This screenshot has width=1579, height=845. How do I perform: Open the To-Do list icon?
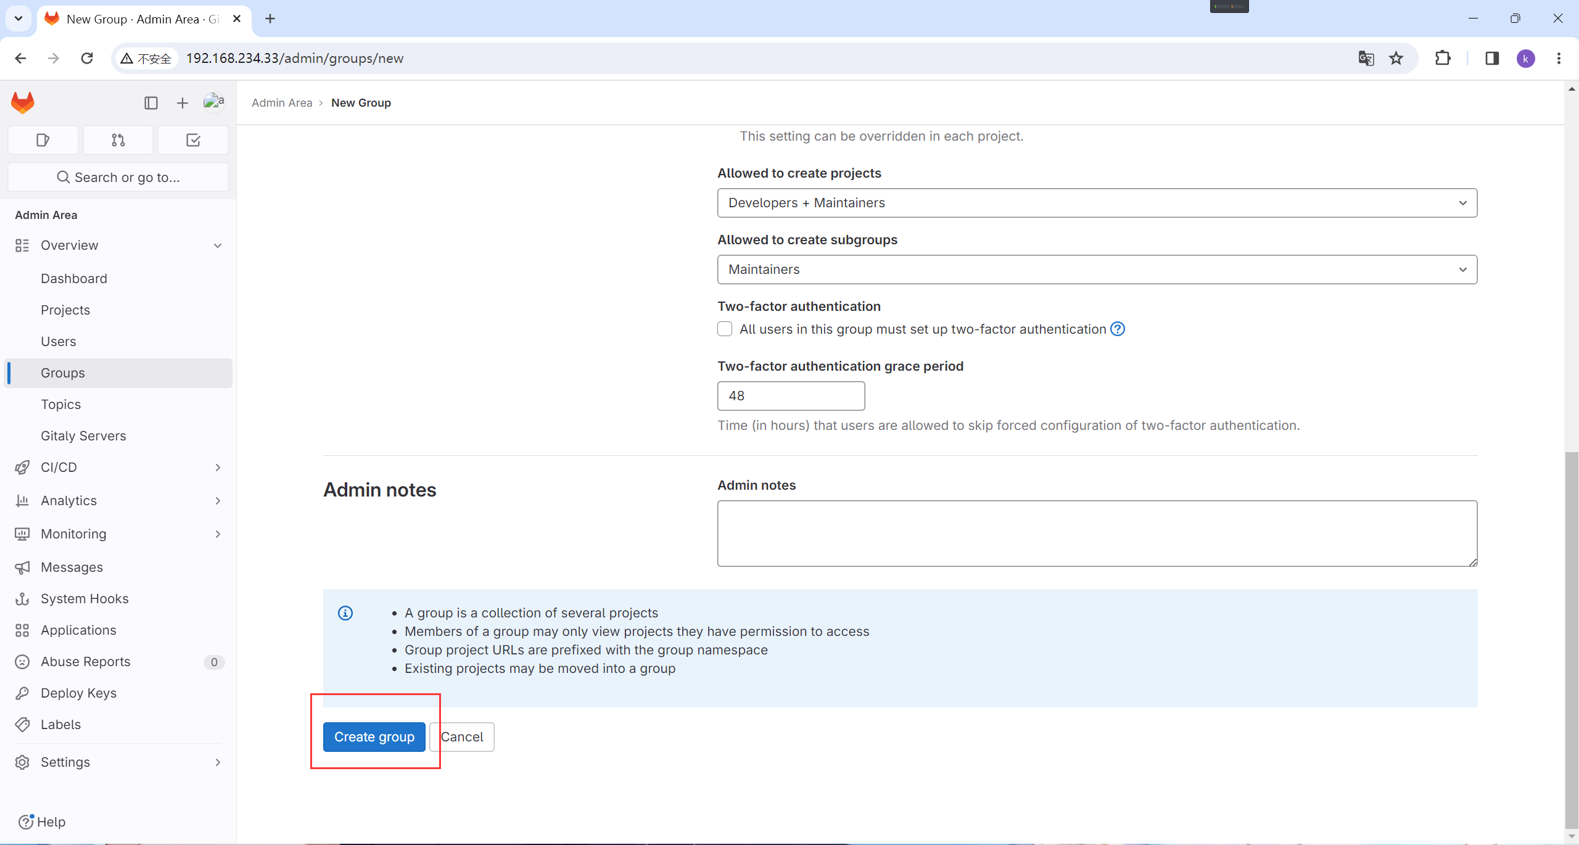[193, 140]
